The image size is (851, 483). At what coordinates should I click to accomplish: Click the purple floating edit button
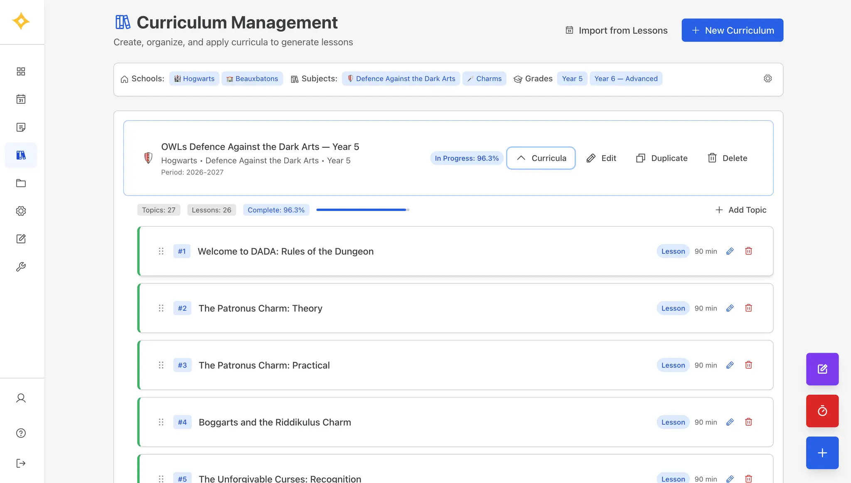tap(822, 369)
